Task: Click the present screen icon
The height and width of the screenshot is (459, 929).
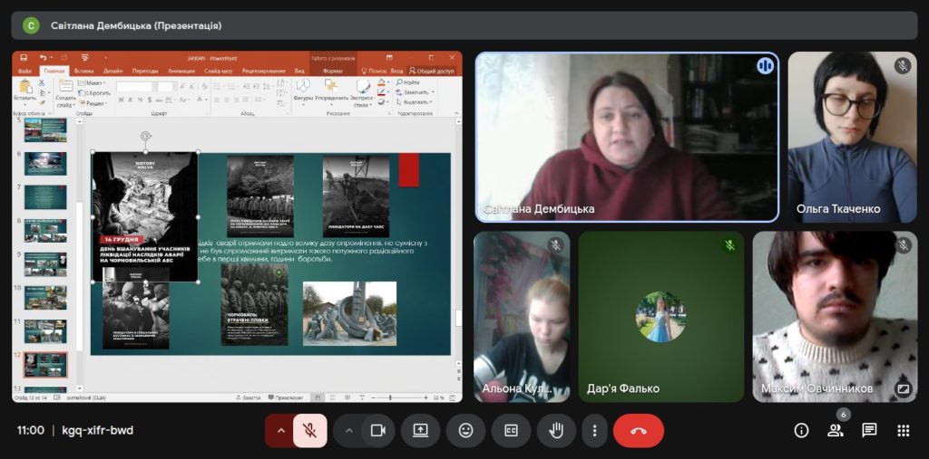Action: tap(421, 431)
